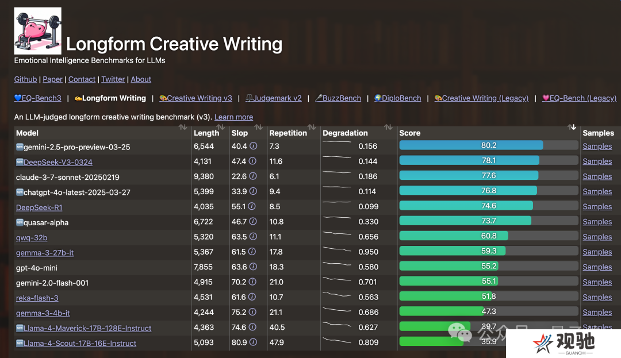Open the Llama-4-Maverick-17B-128E-Instruct model link
621x358 pixels.
[87, 328]
